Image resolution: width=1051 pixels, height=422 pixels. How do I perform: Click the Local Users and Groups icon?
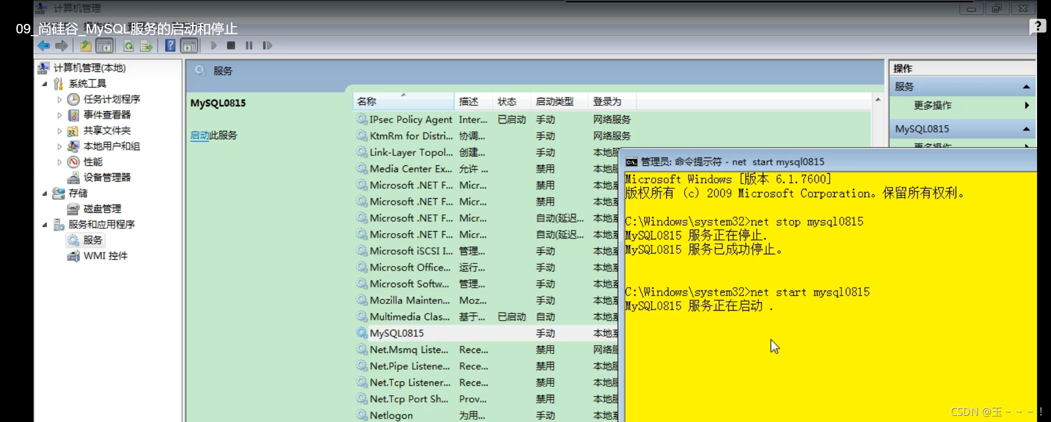tap(73, 146)
